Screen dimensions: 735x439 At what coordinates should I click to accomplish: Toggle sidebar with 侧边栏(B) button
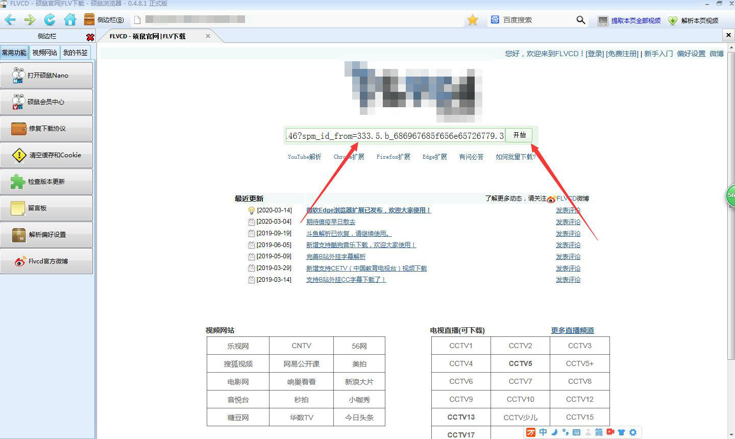104,20
